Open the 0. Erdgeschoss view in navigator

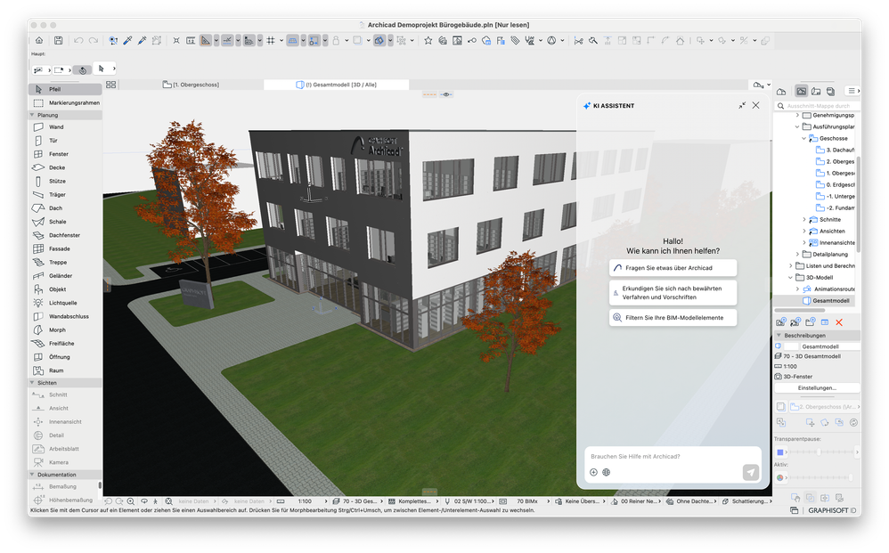click(836, 184)
